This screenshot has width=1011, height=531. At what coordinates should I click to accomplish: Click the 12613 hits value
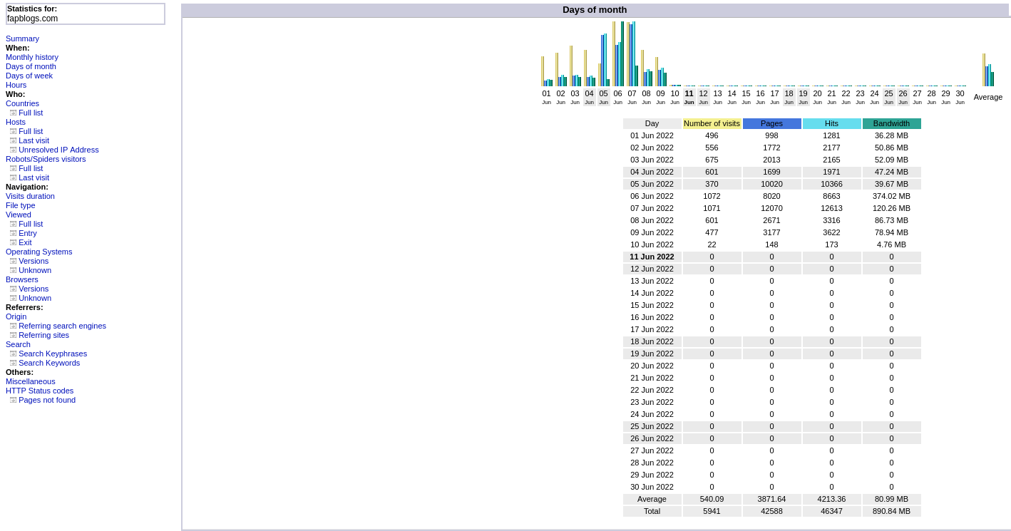pos(831,208)
